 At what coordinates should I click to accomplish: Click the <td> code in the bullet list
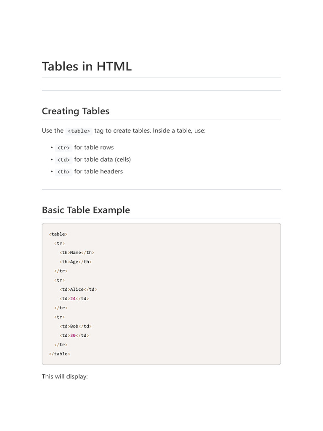point(63,160)
